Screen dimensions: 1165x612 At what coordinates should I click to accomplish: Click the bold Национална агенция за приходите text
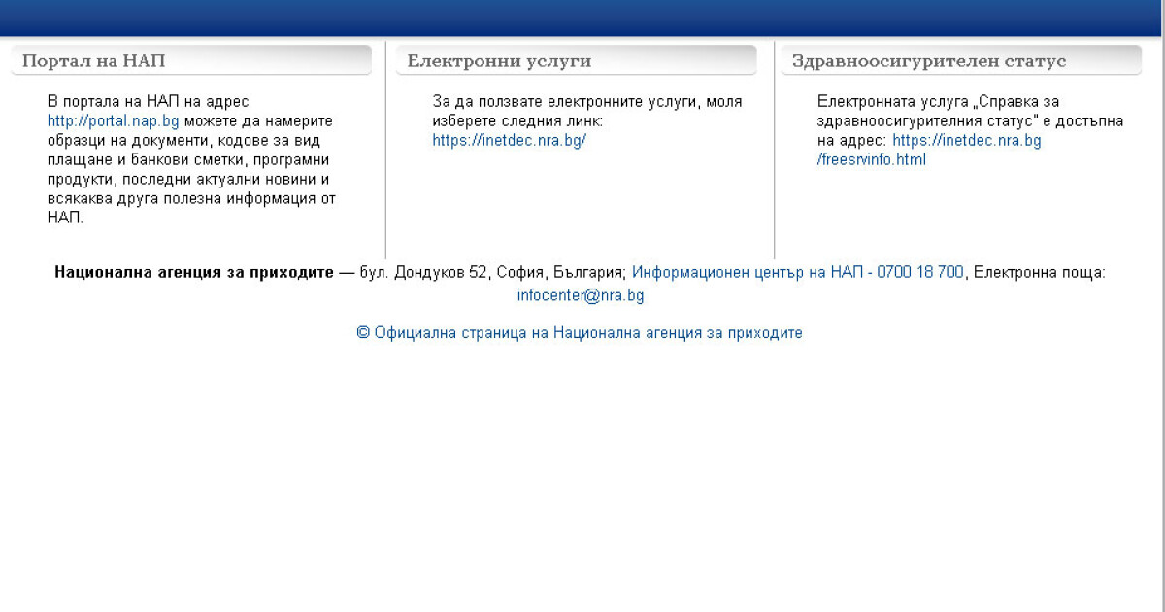(193, 273)
